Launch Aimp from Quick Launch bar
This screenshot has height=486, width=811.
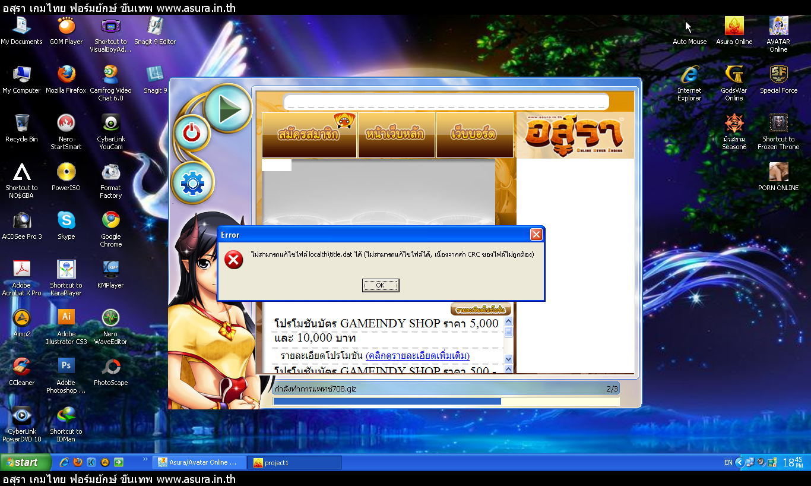pos(105,462)
